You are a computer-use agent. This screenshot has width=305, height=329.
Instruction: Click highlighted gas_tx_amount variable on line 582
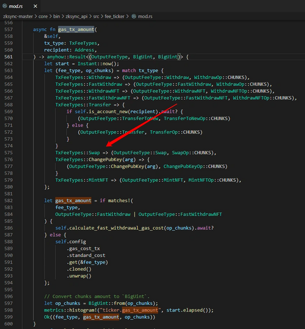pyautogui.click(x=73, y=201)
